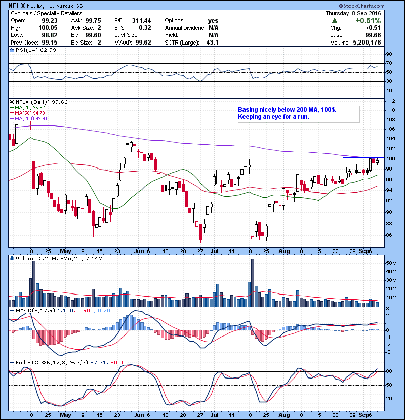Click the Bid price 99.60

coord(93,35)
